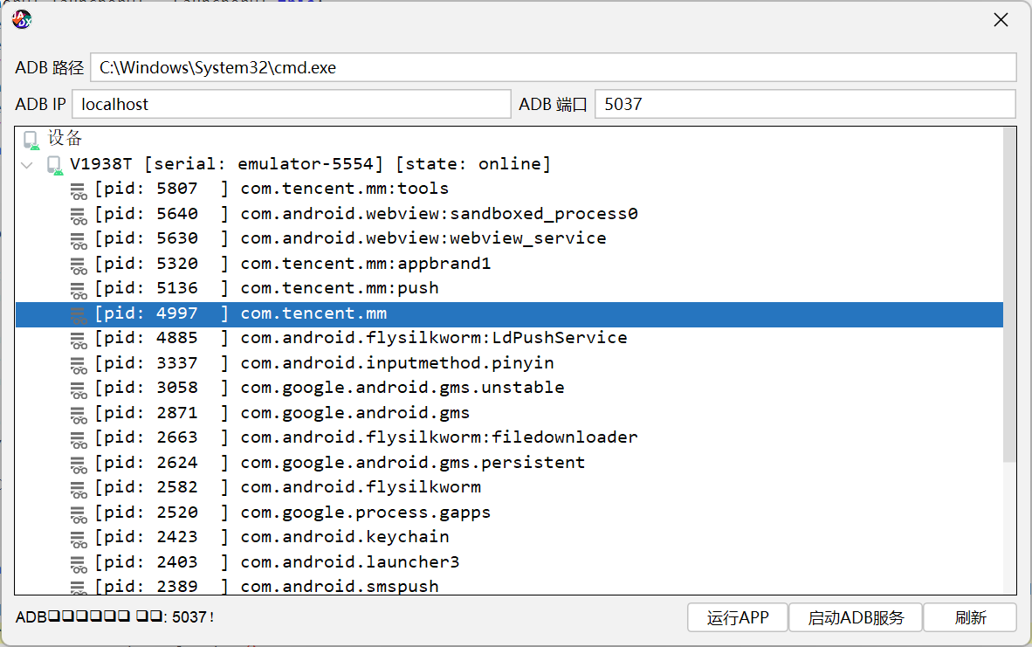Collapse the V1938T emulator-5554 device node
1032x647 pixels.
tap(27, 164)
